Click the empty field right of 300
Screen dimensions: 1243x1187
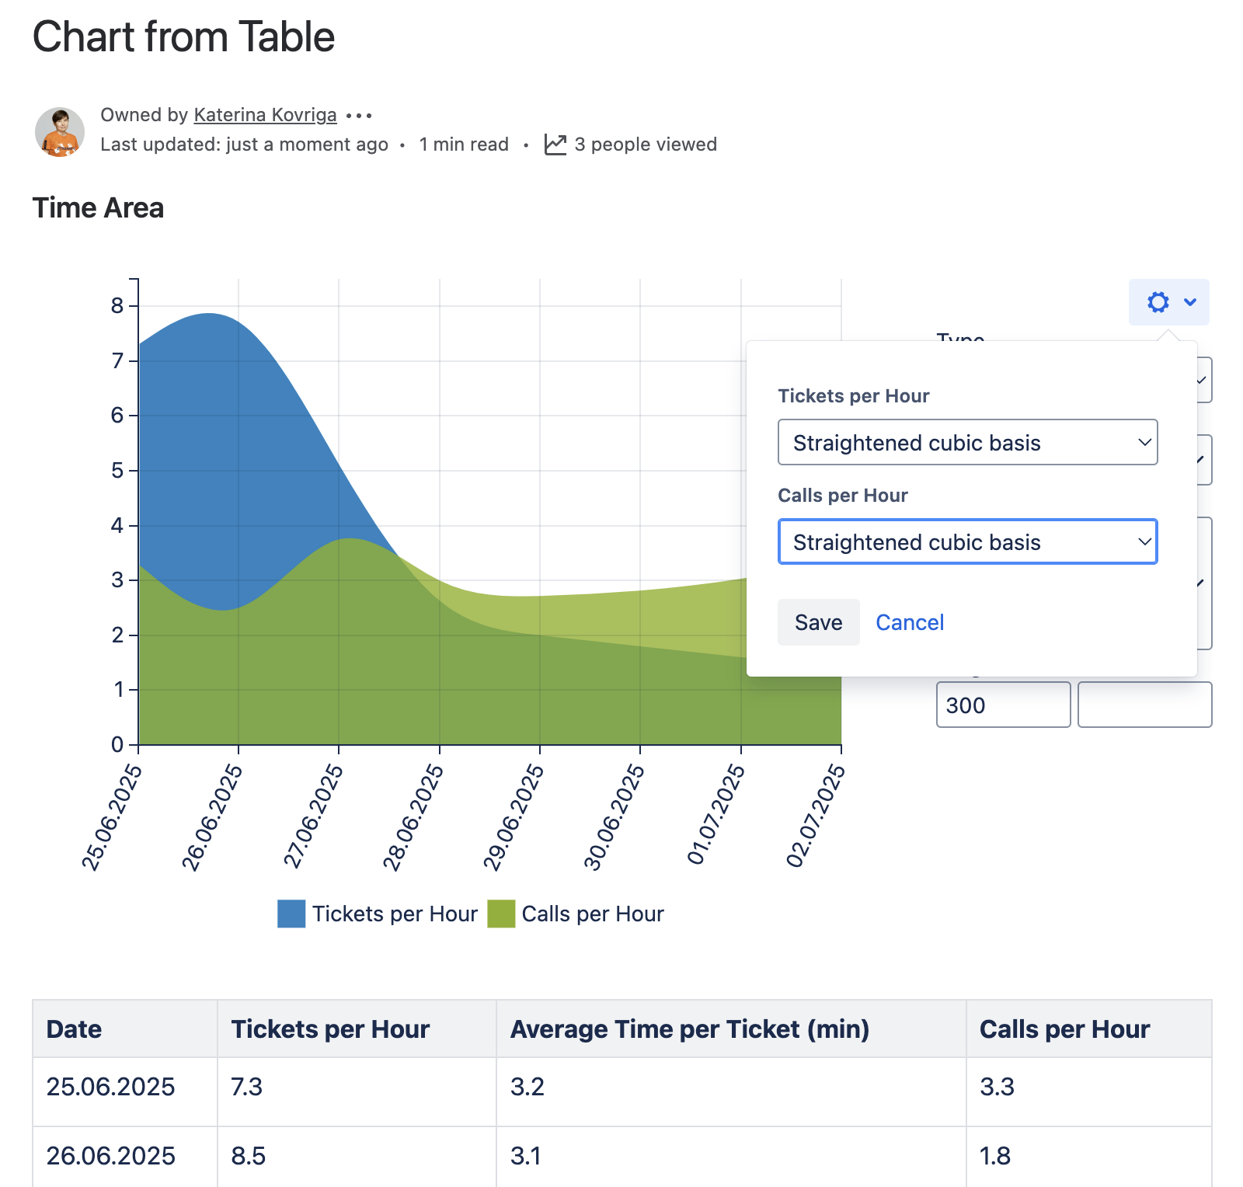(1144, 705)
